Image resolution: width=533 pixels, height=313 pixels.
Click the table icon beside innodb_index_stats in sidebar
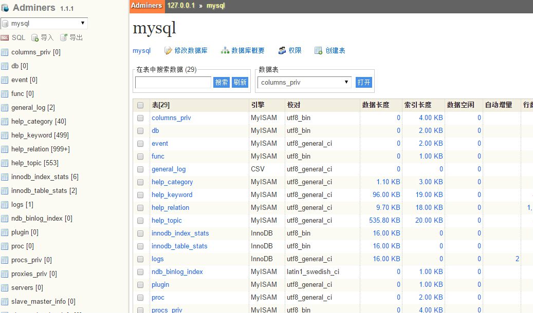pos(5,177)
